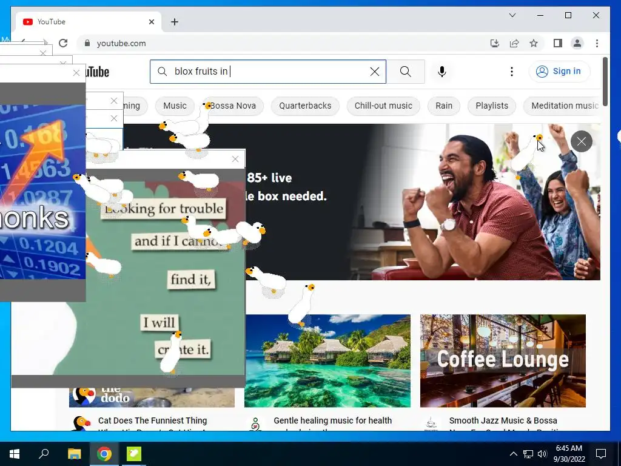The height and width of the screenshot is (466, 621).
Task: Open Smooth Jazz Music & Bossa title
Action: (x=503, y=420)
